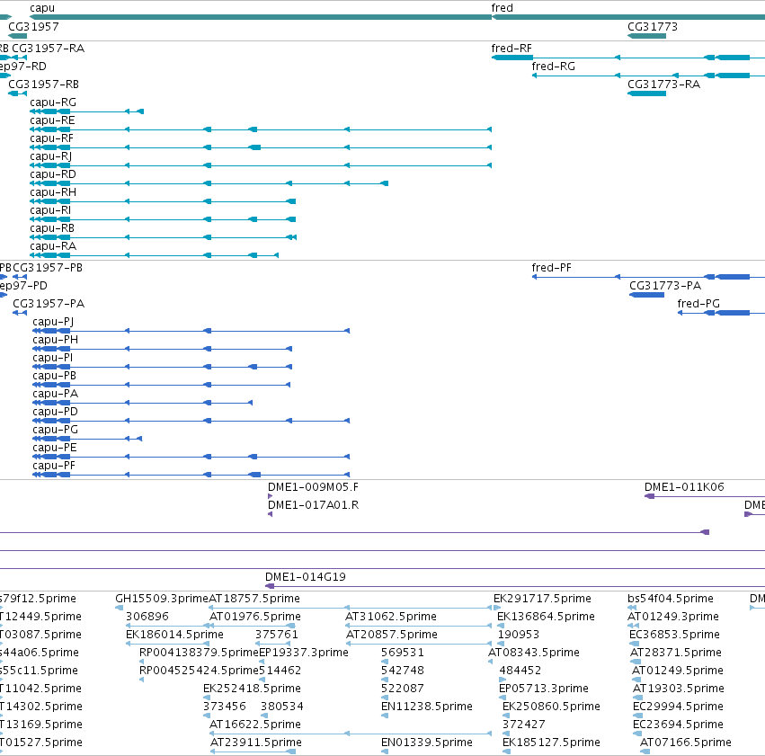Open the GH15509.3prime EST label
Image resolution: width=765 pixels, height=756 pixels.
click(162, 599)
